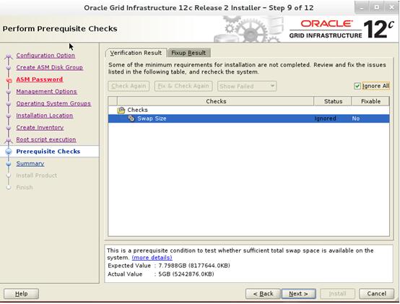Image resolution: width=400 pixels, height=304 pixels.
Task: Close the installer window
Action: click(x=391, y=8)
